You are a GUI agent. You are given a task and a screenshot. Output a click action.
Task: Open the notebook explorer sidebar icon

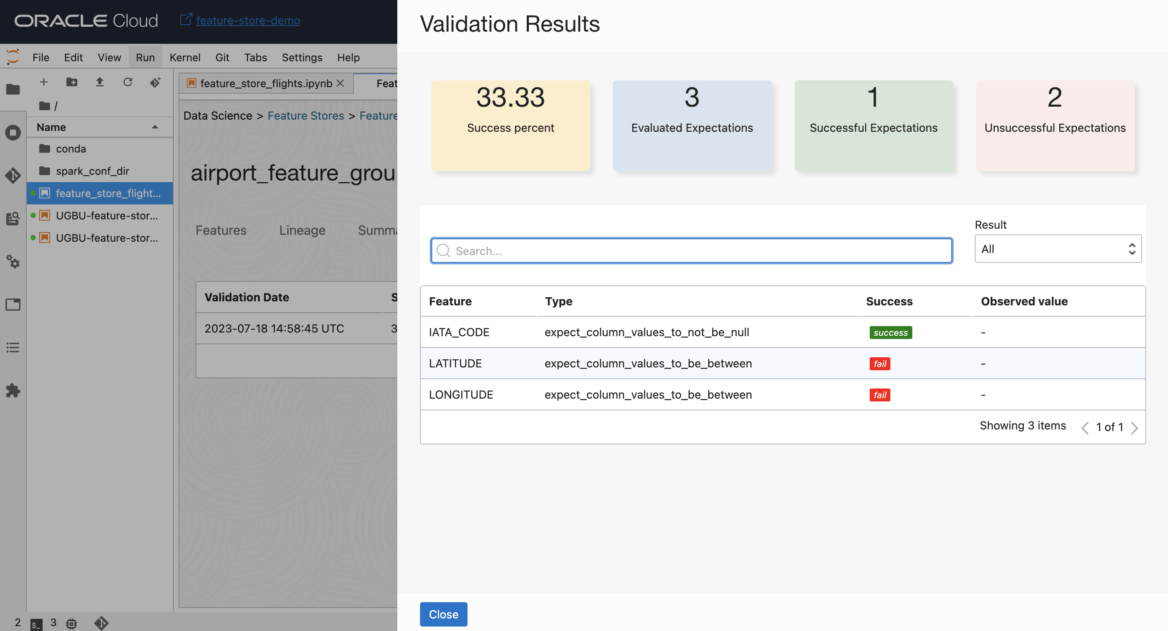(x=13, y=219)
